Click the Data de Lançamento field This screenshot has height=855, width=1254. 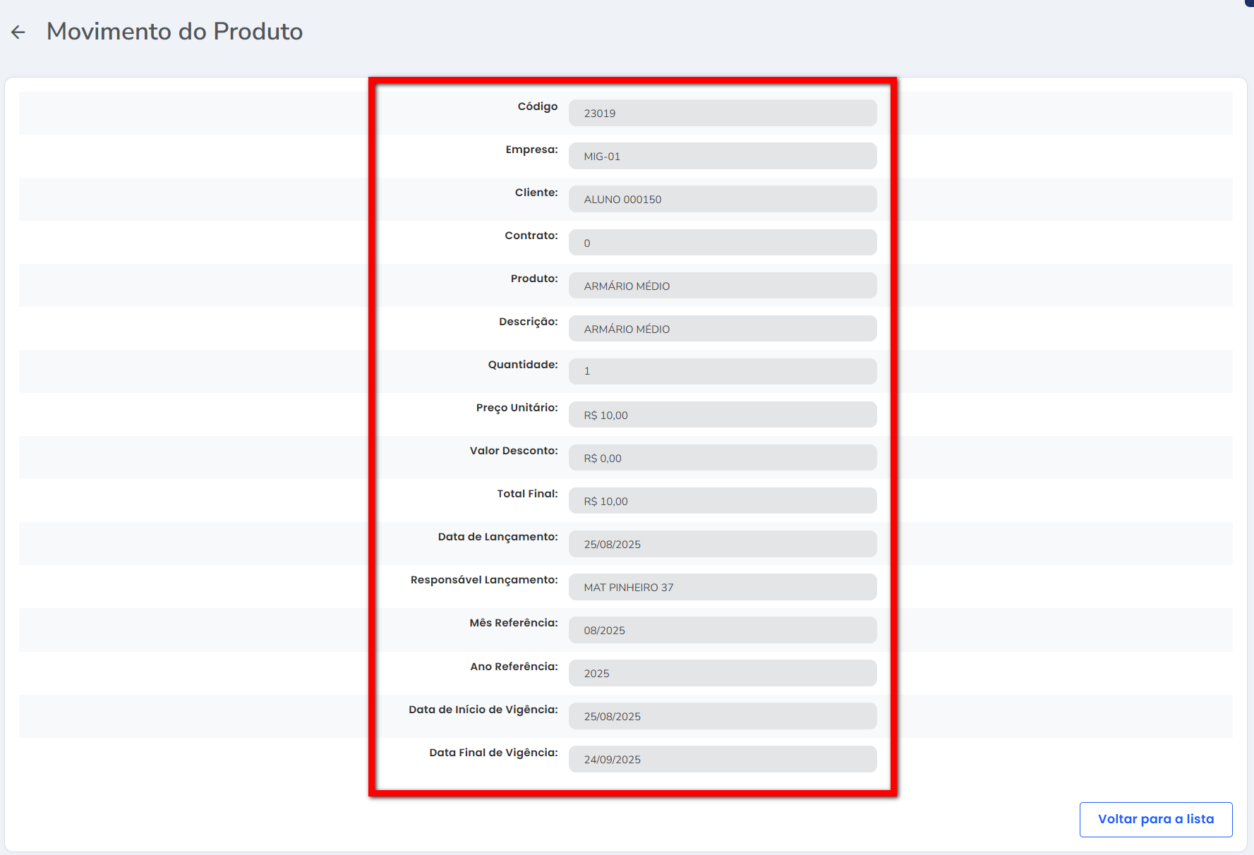(x=722, y=544)
